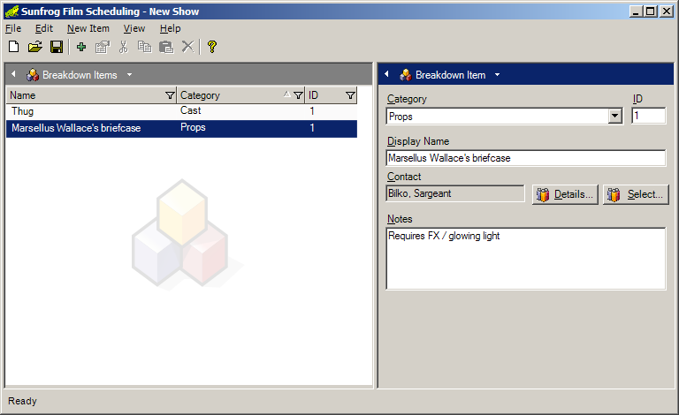This screenshot has width=679, height=415.
Task: Expand the Category combo box arrow
Action: [x=615, y=116]
